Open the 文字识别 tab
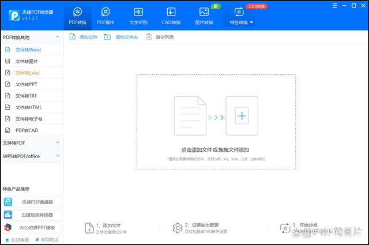Image resolution: width=369 pixels, height=245 pixels. pos(138,16)
